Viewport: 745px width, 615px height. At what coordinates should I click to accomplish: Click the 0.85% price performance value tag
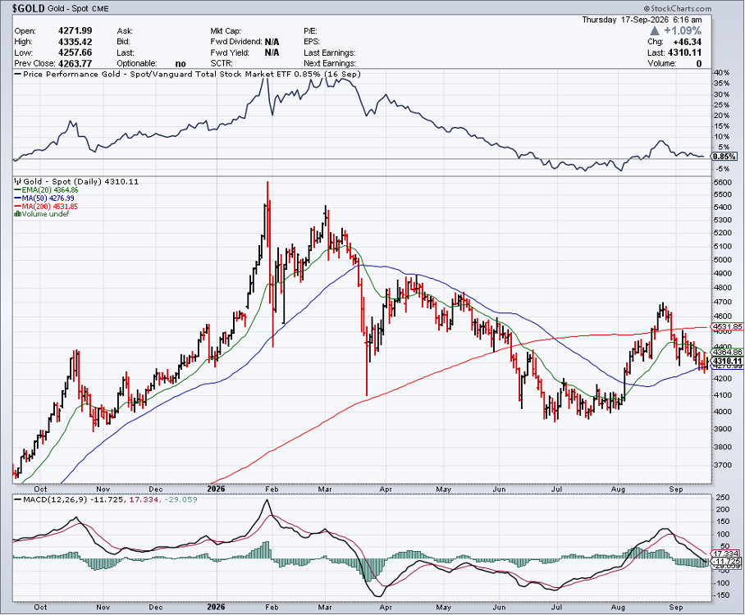coord(724,157)
